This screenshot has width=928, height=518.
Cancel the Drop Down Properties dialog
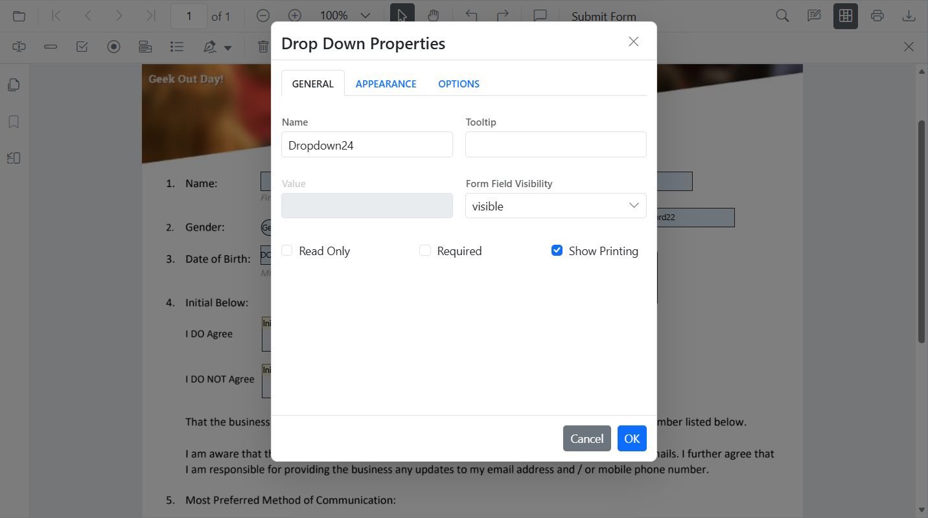(586, 438)
